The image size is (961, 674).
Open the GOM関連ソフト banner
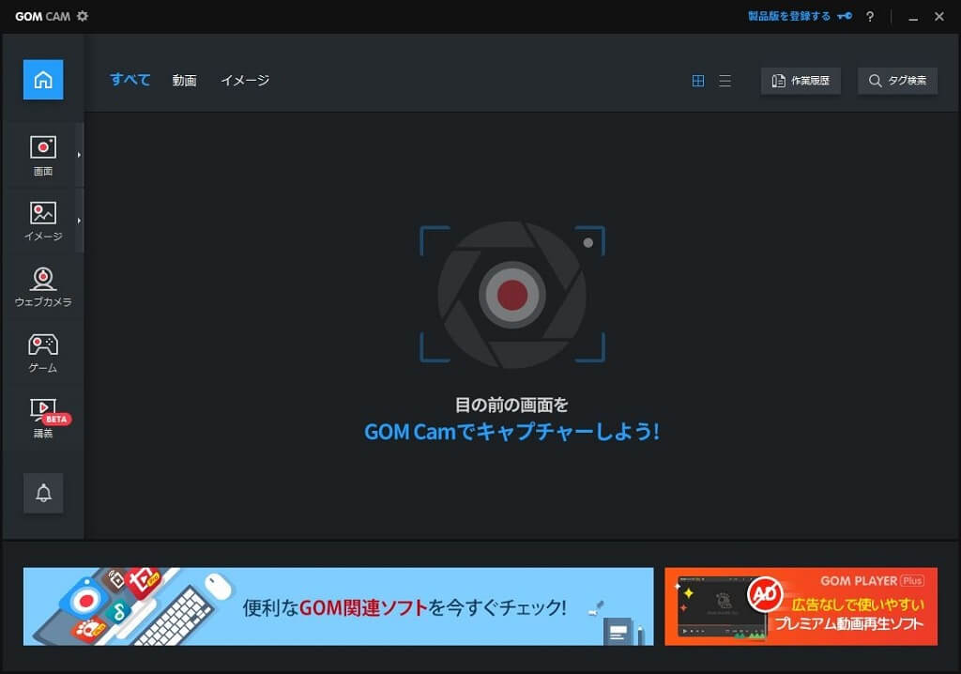338,605
